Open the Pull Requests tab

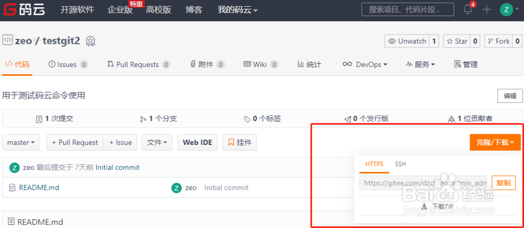click(139, 64)
